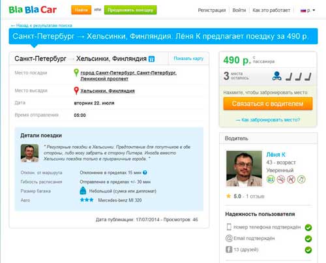Click the no-pets preference icon
Viewport: 326px width, 263px height.
tap(291, 179)
